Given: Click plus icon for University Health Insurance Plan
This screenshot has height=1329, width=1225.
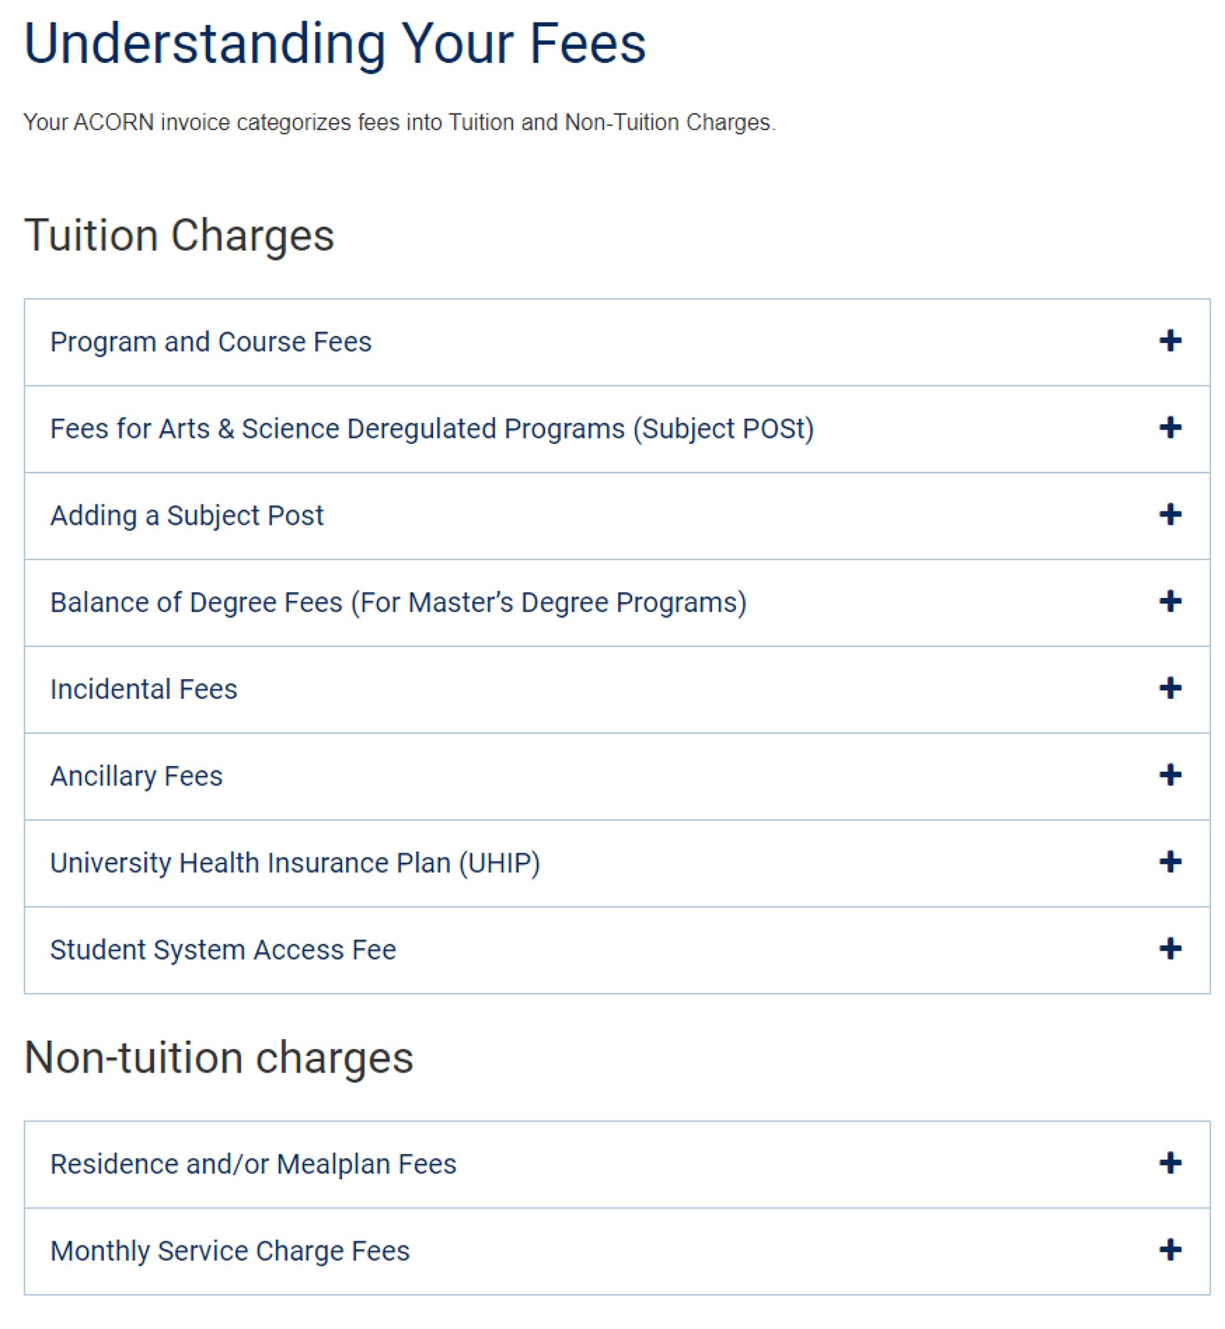Looking at the screenshot, I should click(x=1170, y=862).
